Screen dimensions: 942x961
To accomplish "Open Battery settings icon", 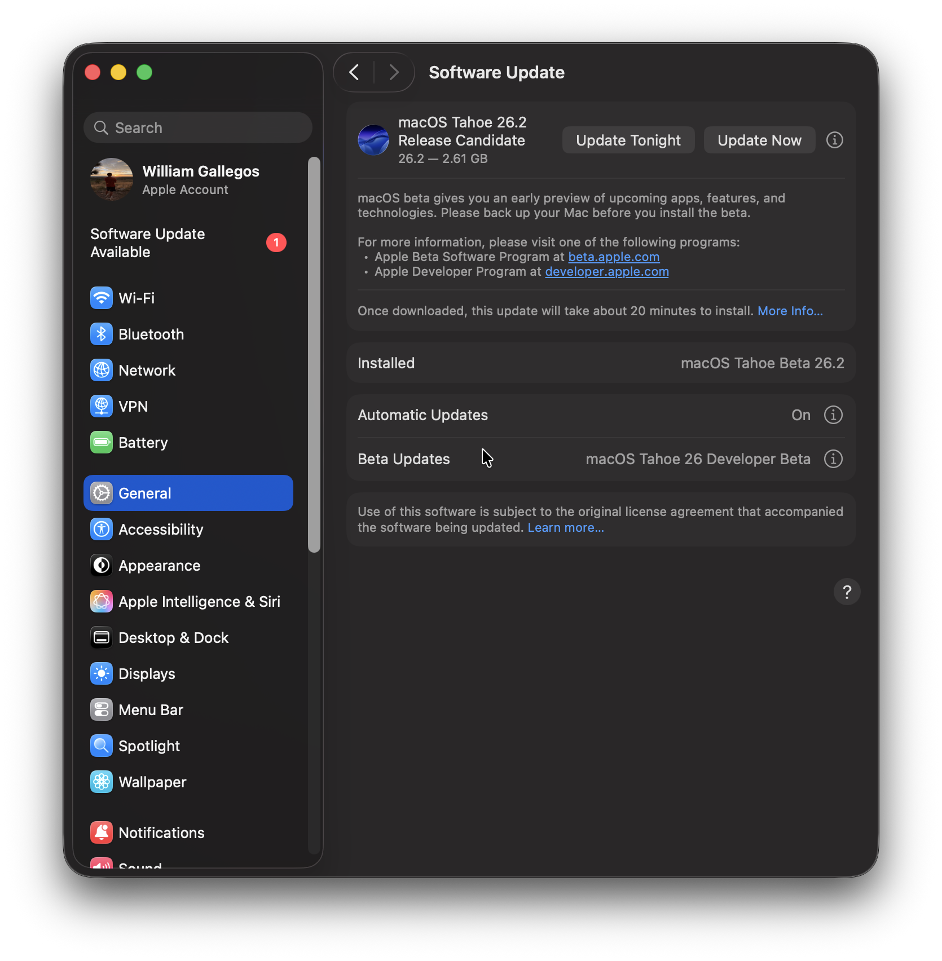I will pos(102,442).
